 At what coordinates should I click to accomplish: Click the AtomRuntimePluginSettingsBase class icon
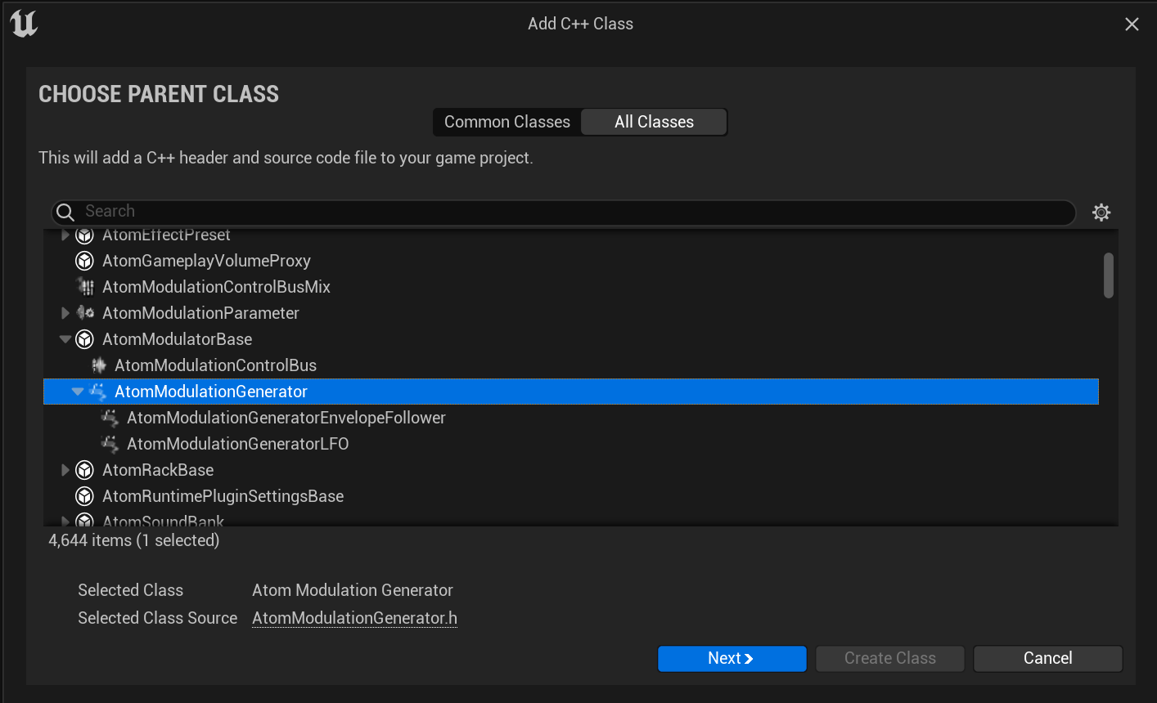coord(84,496)
